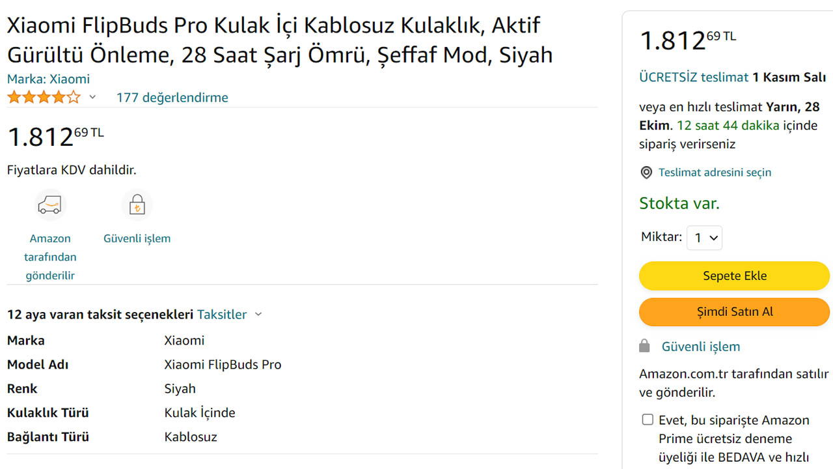833x469 pixels.
Task: Click the Amazon delivery truck icon
Action: tap(50, 206)
